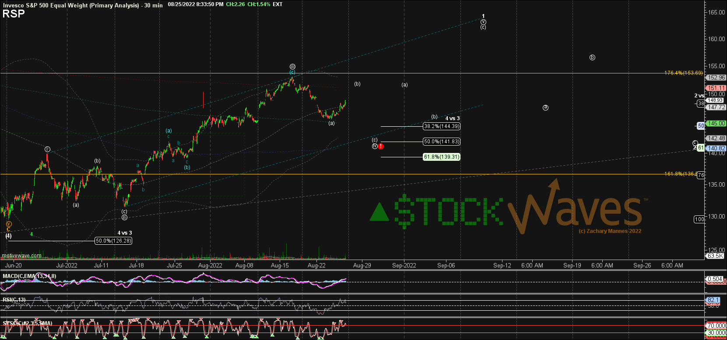Click the RSI(C,13) study label
This screenshot has height=340, width=727.
[14, 299]
